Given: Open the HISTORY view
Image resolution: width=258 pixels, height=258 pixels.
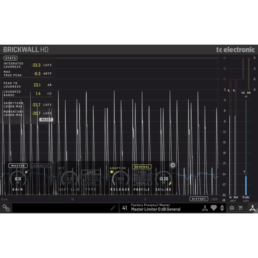Looking at the screenshot, I should click(x=199, y=199).
